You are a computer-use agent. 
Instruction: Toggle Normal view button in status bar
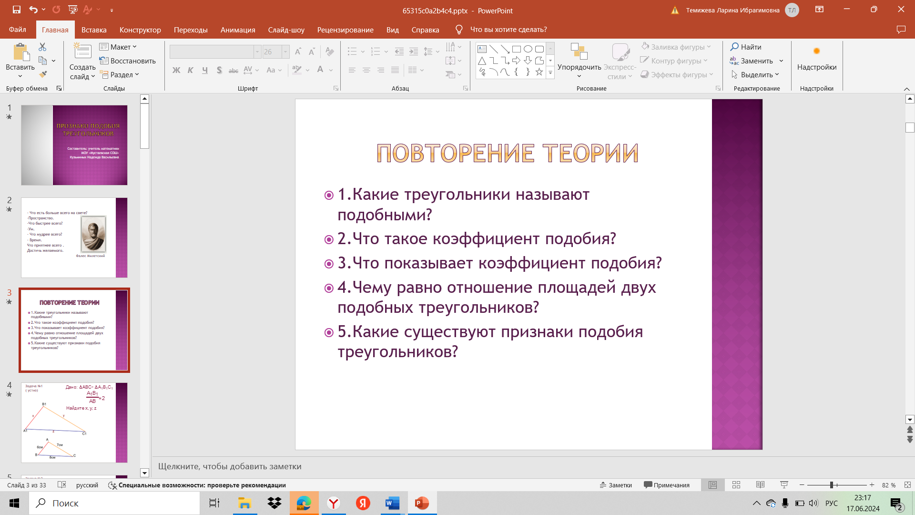(712, 485)
